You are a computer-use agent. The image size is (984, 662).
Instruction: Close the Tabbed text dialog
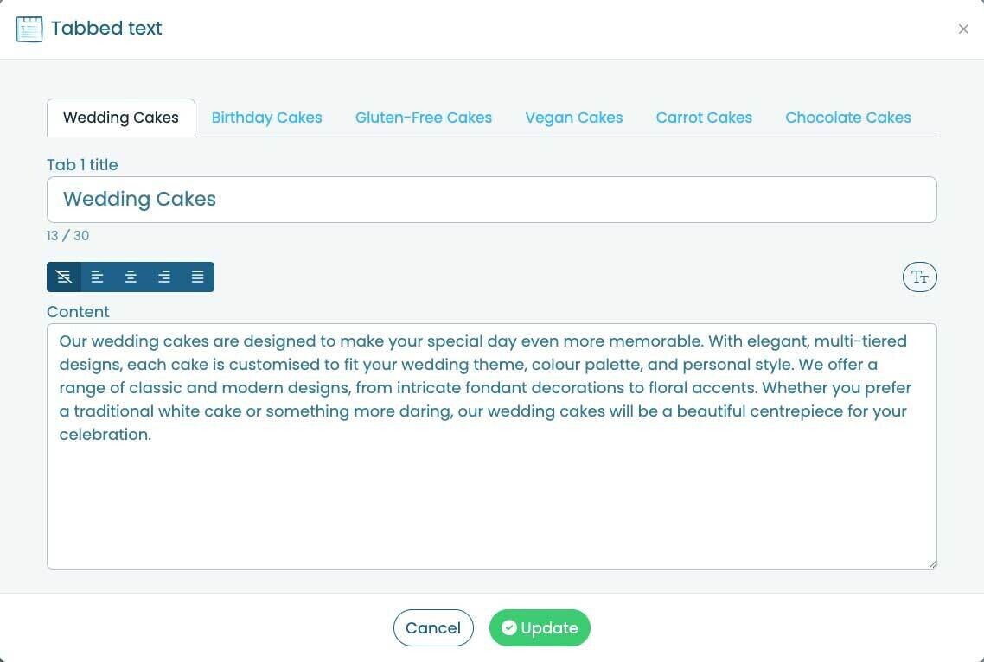click(963, 29)
